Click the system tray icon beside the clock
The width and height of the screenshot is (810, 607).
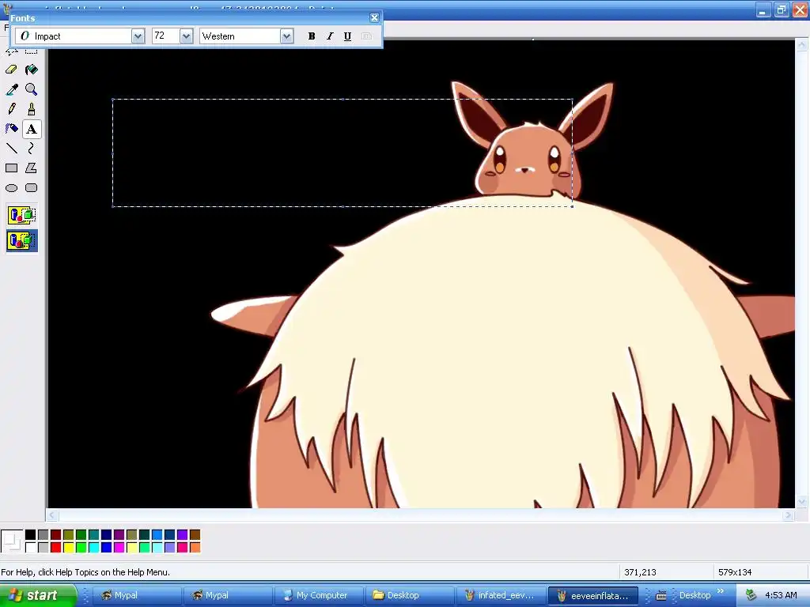click(751, 595)
